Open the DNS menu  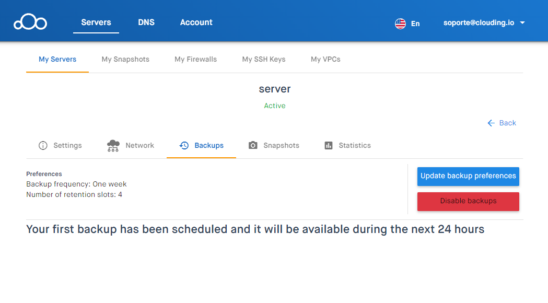(146, 22)
